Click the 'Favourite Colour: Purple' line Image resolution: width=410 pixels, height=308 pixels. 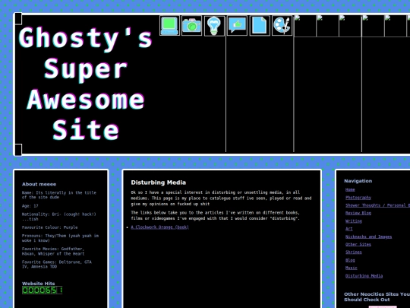50,227
